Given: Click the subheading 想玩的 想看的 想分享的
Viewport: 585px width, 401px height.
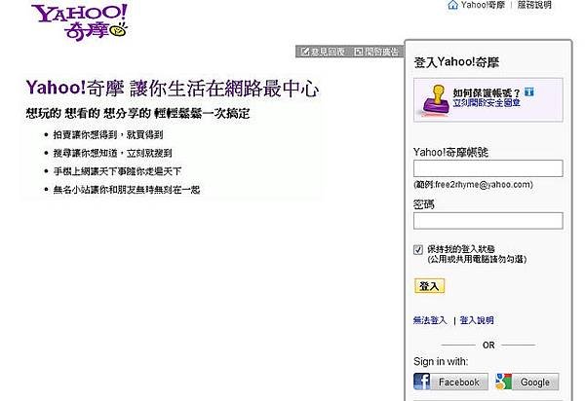Looking at the screenshot, I should (x=88, y=114).
